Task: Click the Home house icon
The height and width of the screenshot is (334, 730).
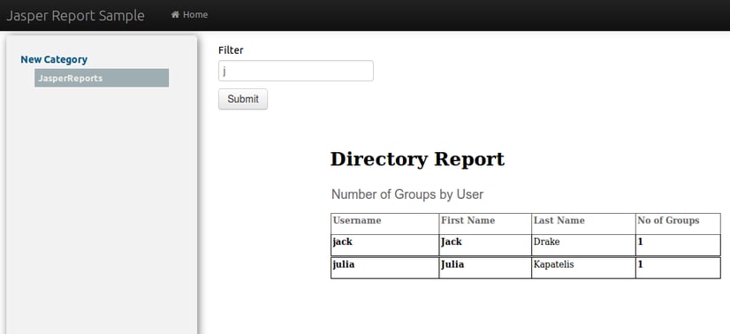Action: click(x=175, y=15)
